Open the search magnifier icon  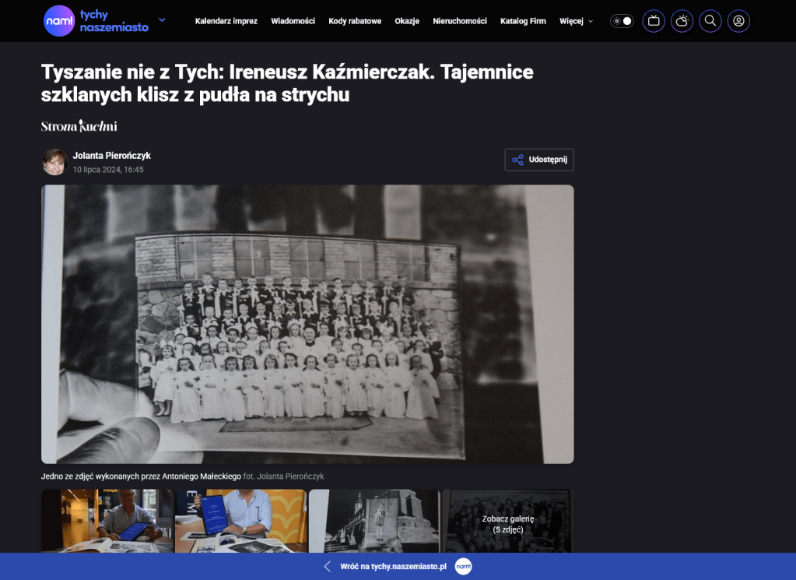coord(710,21)
